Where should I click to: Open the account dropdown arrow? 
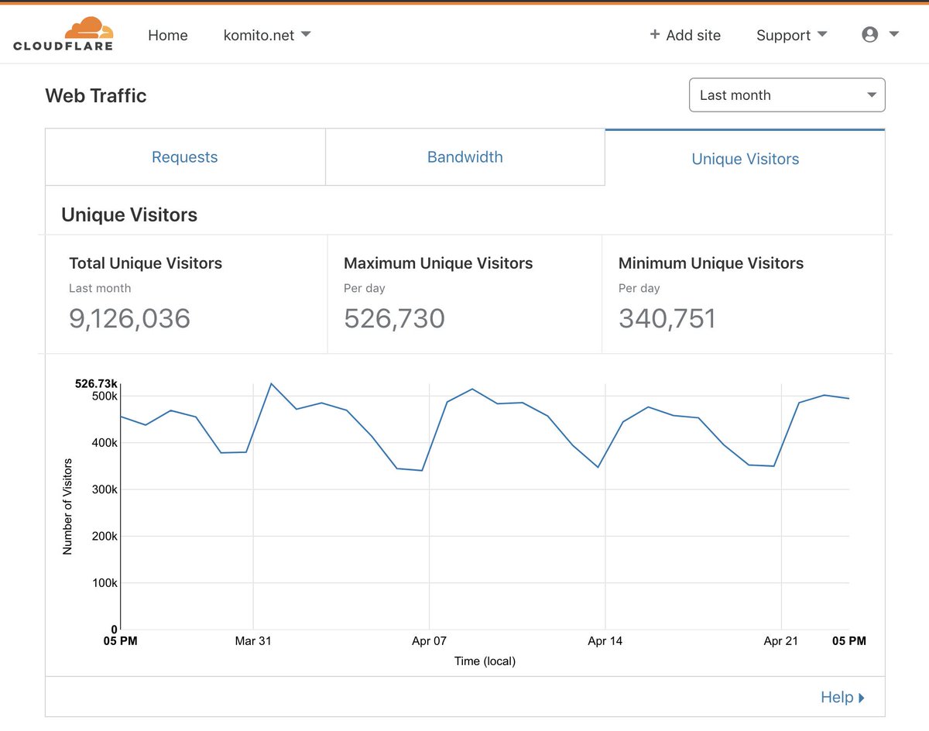pyautogui.click(x=893, y=34)
